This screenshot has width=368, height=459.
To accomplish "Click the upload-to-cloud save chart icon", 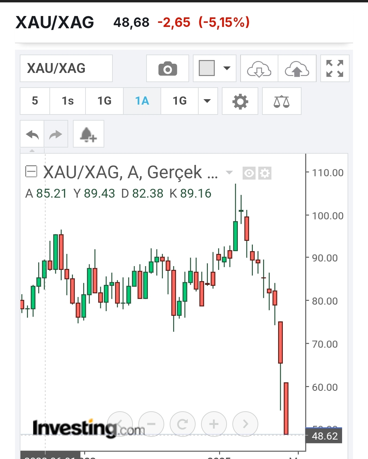I will (297, 68).
